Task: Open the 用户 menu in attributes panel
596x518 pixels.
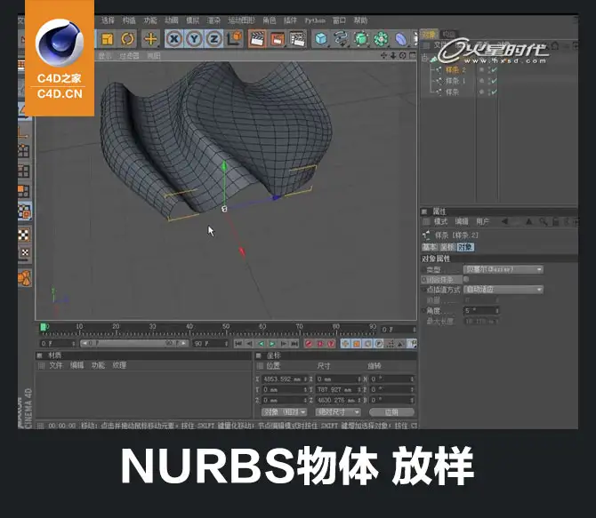Action: [x=482, y=221]
